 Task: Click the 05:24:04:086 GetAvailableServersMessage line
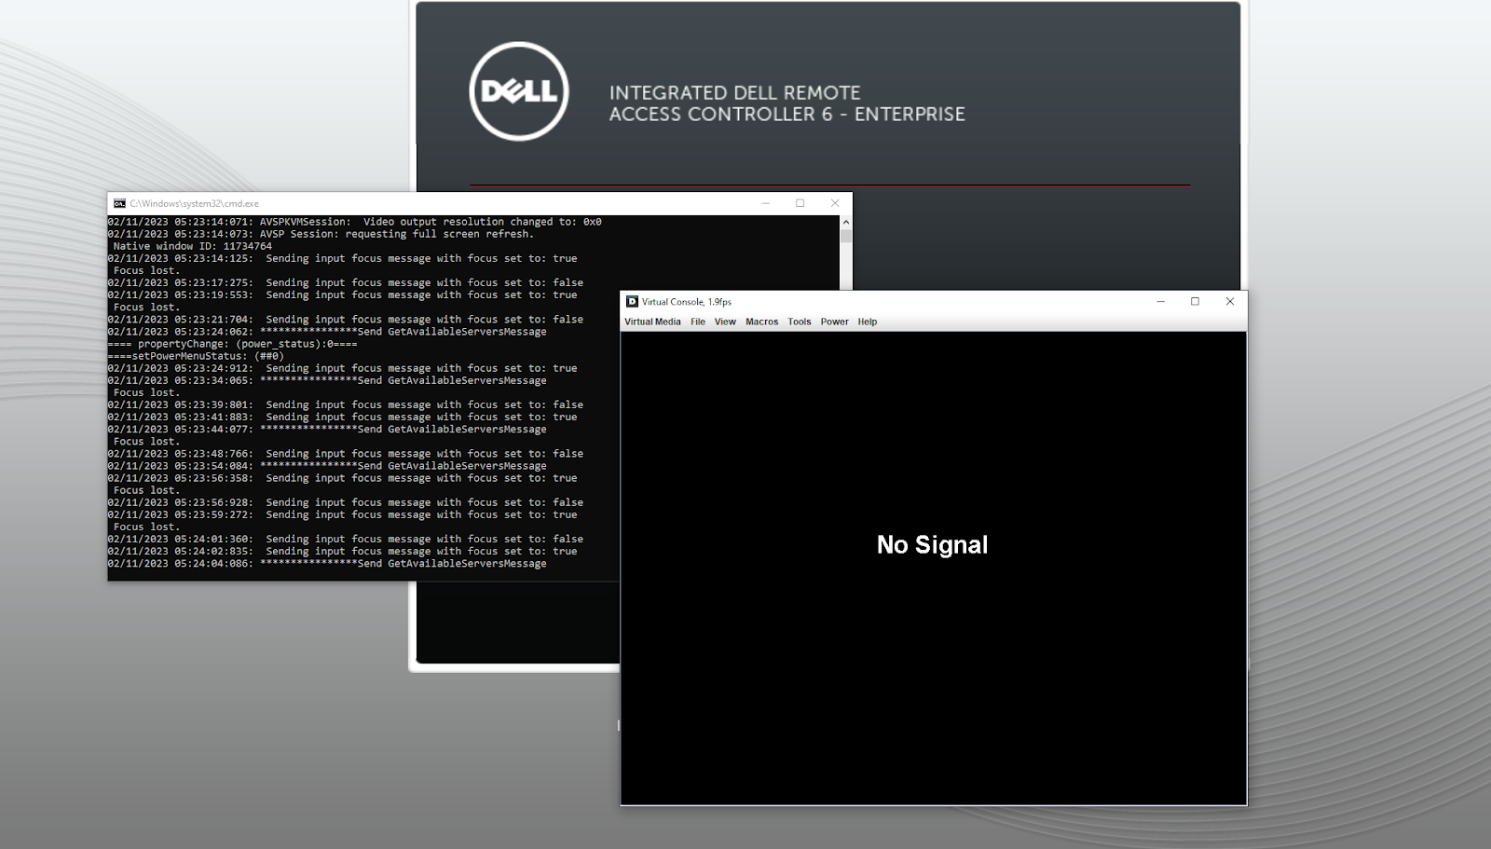click(x=327, y=564)
